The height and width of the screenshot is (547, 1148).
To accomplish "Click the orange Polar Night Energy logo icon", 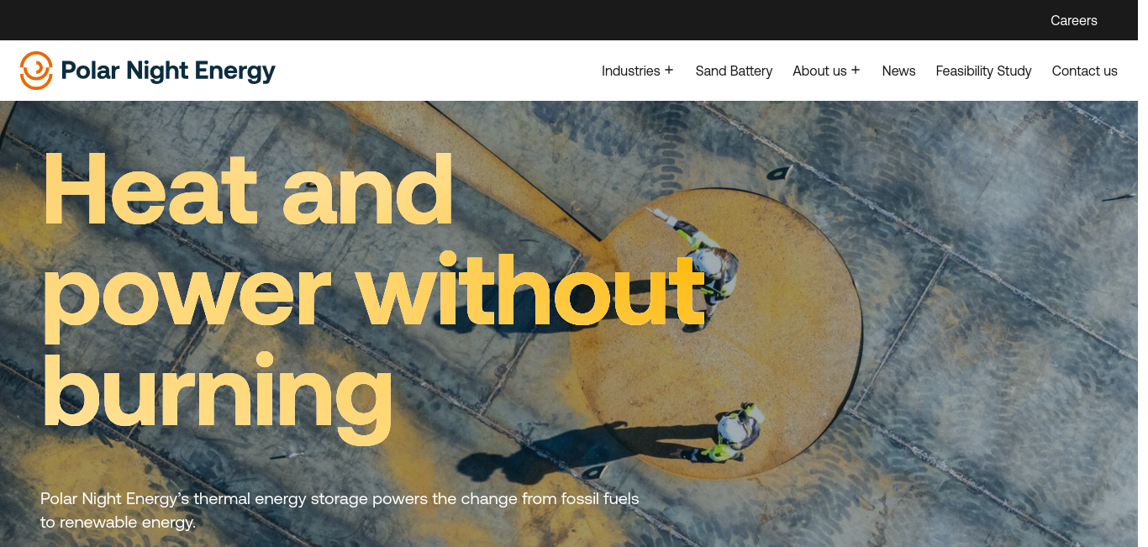I will pos(36,71).
